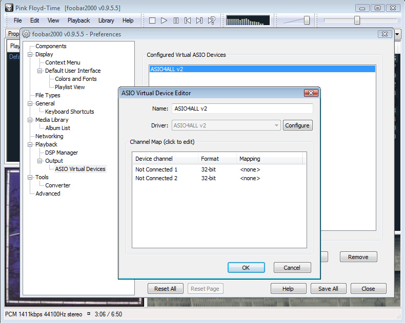Open the Library menu
This screenshot has height=323, width=405.
[106, 20]
